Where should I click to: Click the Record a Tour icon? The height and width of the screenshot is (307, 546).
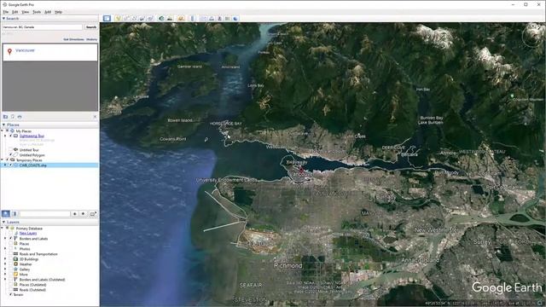[x=150, y=19]
